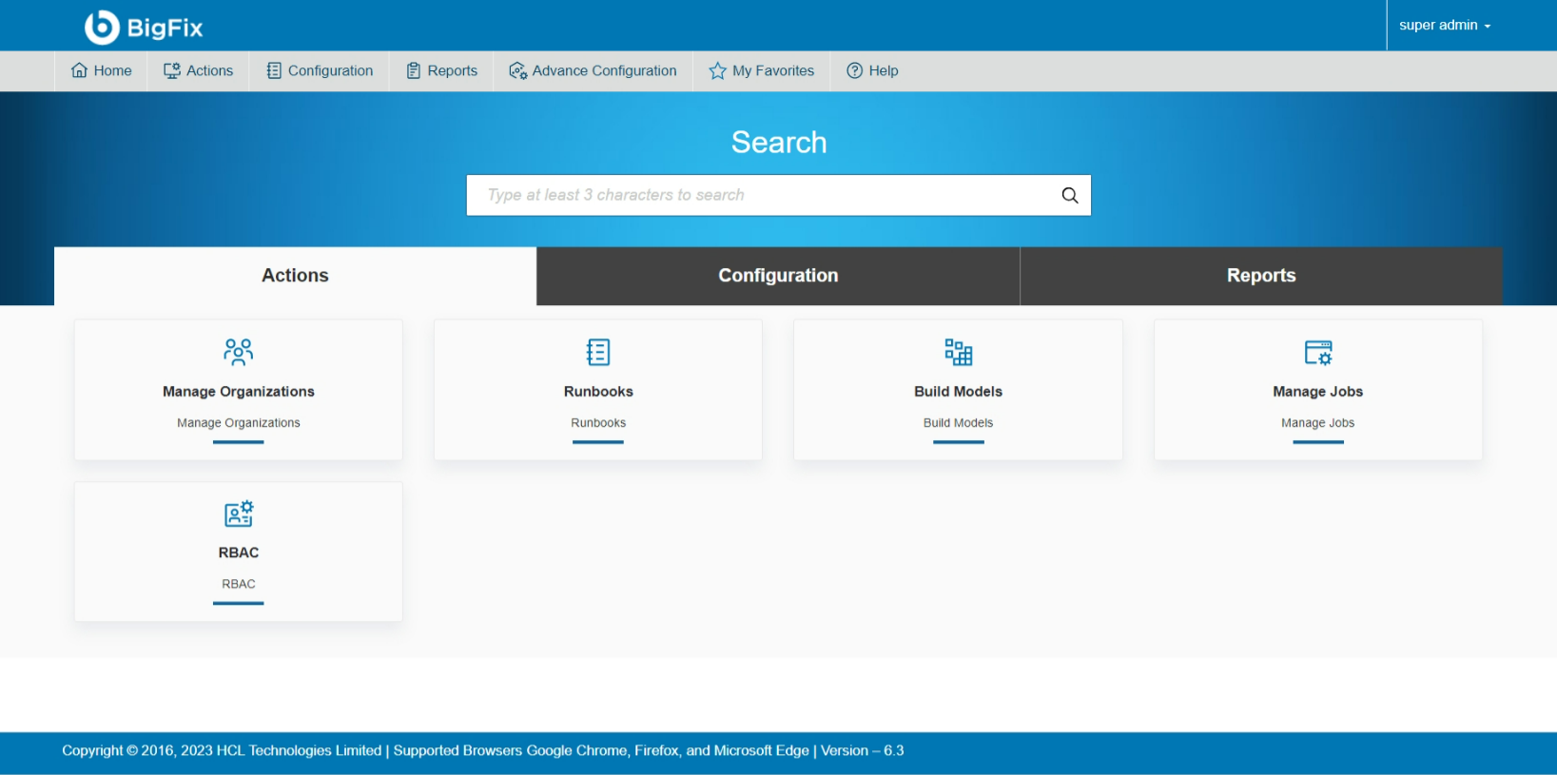Click the Reports clipboard icon in navbar

point(414,70)
